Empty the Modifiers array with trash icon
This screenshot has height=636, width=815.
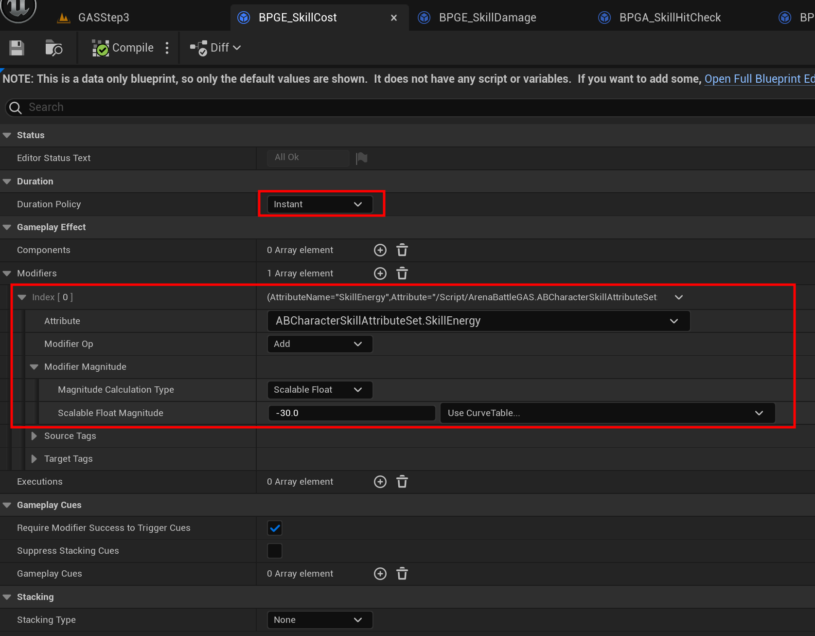pos(402,273)
